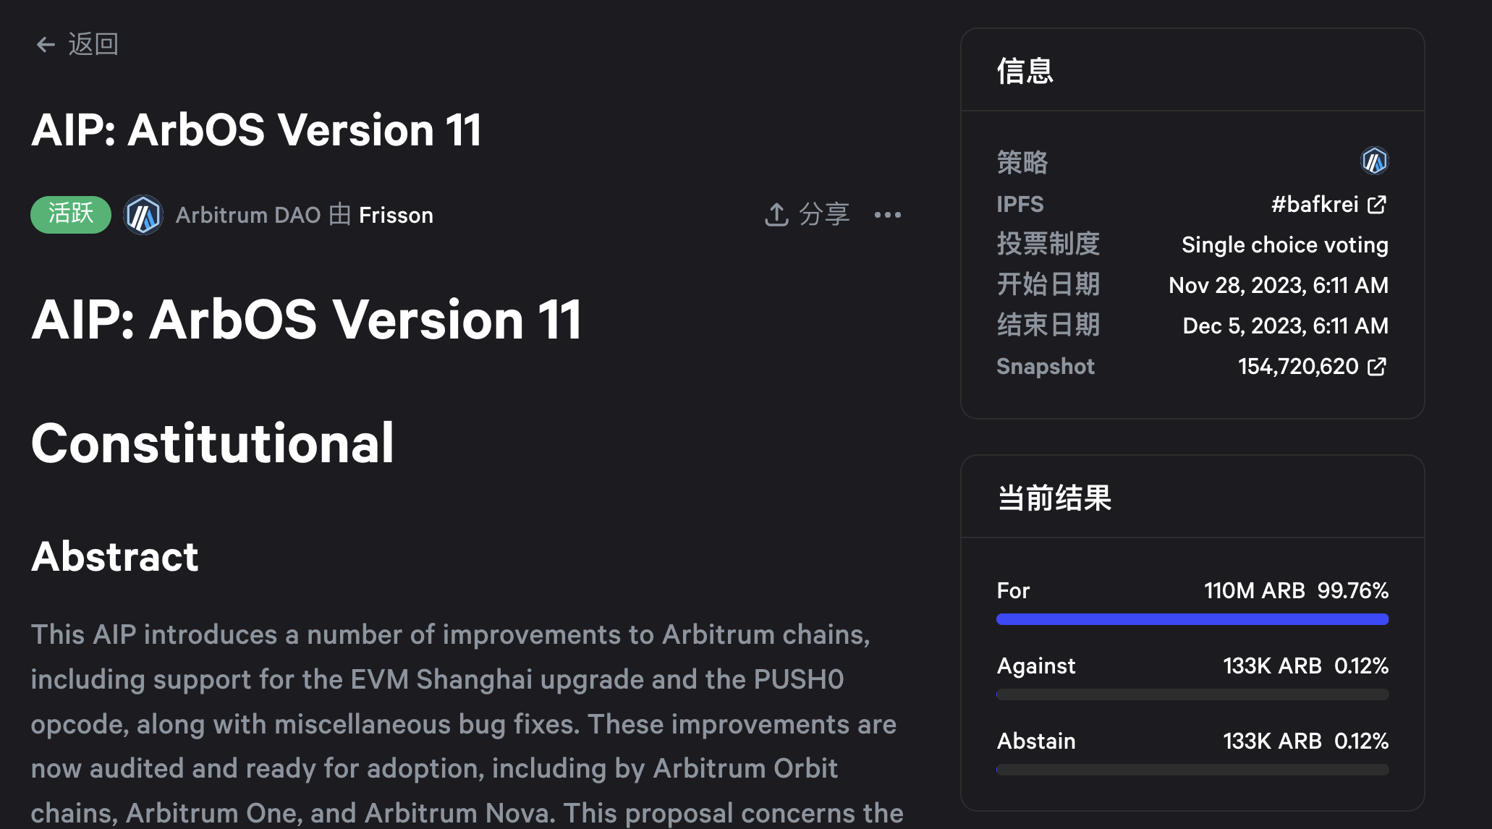Click the 活跃 active status badge
1492x829 pixels.
pos(71,215)
